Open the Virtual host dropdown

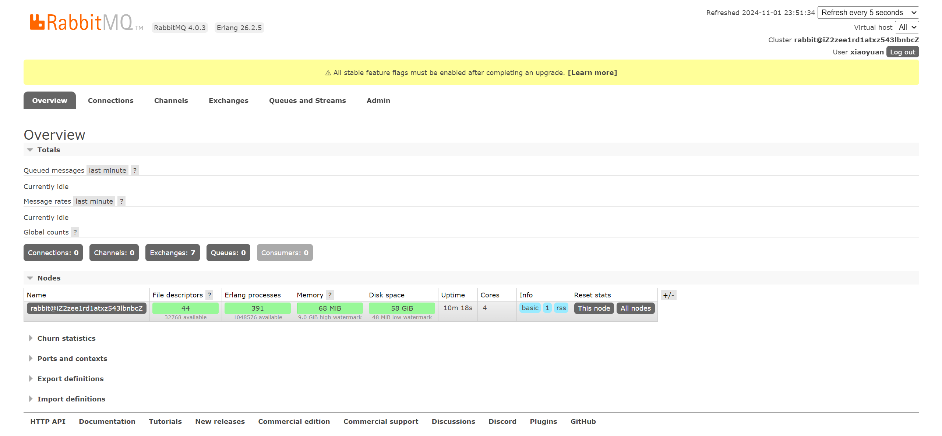coord(907,27)
